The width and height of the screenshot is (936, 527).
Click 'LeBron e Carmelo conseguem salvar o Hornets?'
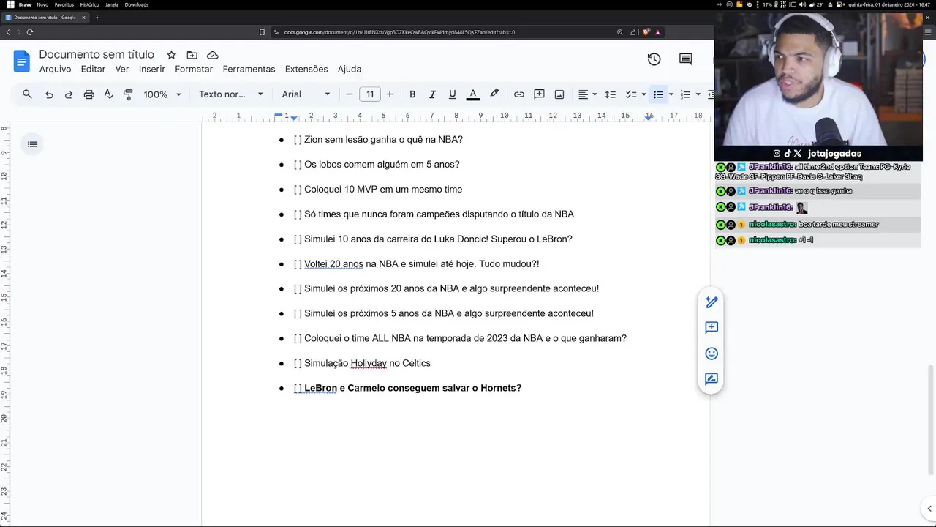pyautogui.click(x=412, y=388)
